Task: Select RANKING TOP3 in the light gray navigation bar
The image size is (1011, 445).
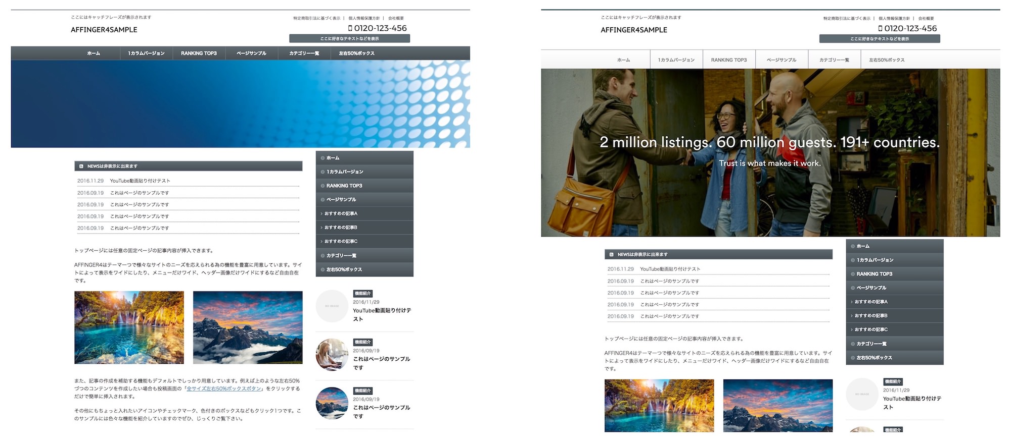Action: [x=728, y=60]
